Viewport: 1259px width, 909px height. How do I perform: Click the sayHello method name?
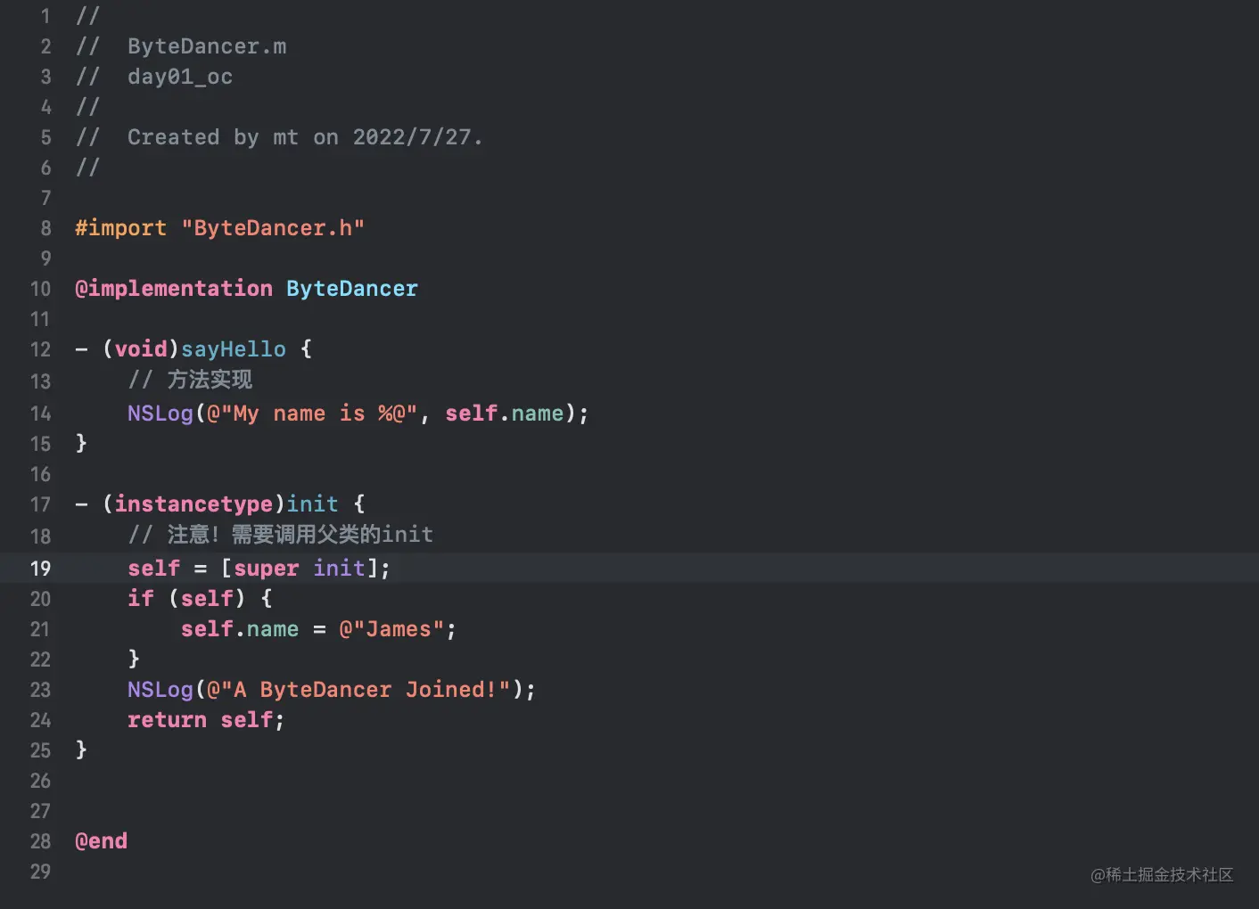pyautogui.click(x=234, y=348)
